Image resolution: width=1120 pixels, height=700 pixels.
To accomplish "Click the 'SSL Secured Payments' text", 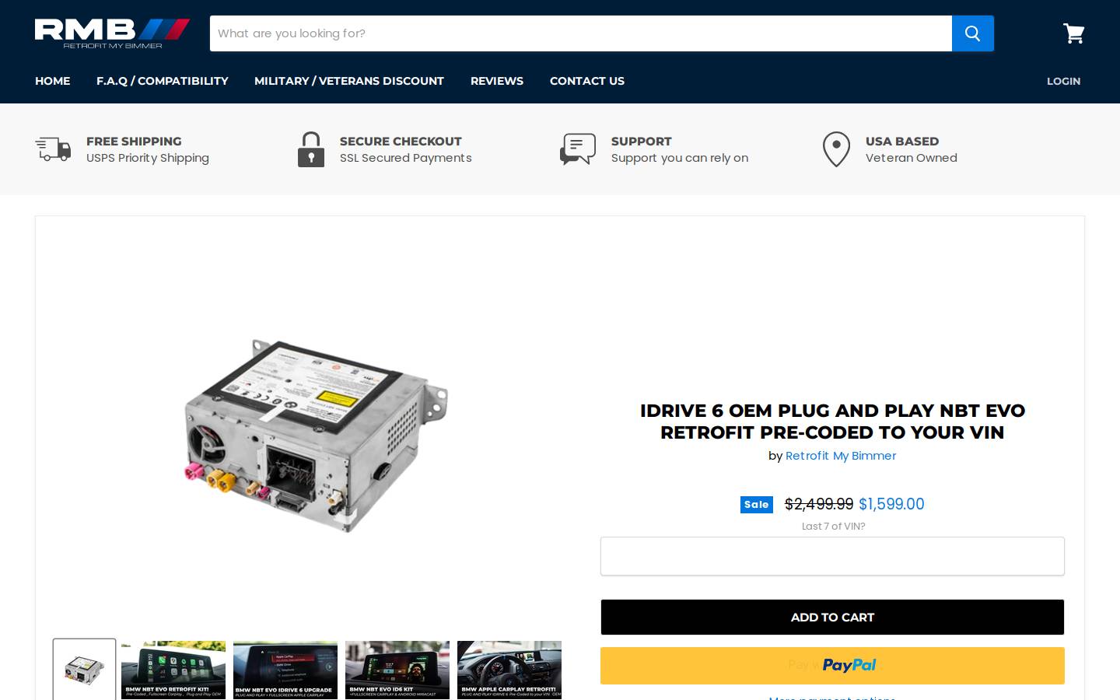I will [406, 158].
